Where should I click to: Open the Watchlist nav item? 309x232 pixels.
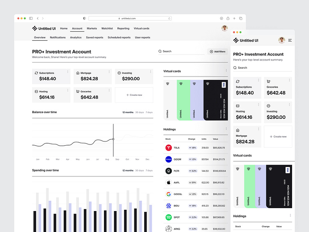click(x=107, y=29)
